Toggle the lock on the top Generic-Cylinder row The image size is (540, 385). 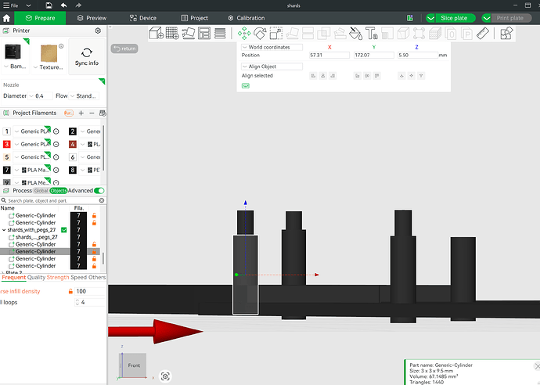point(94,215)
